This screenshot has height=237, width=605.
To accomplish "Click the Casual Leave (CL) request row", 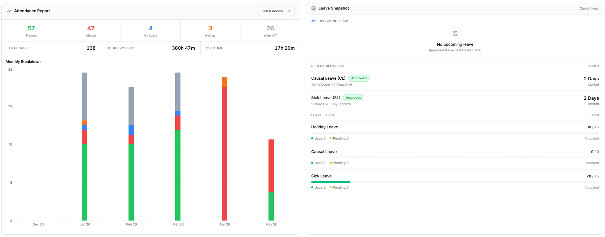I will click(455, 81).
